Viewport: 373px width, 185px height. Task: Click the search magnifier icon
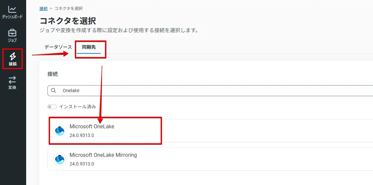click(54, 91)
